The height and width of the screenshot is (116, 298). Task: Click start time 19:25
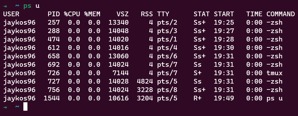(x=224, y=23)
